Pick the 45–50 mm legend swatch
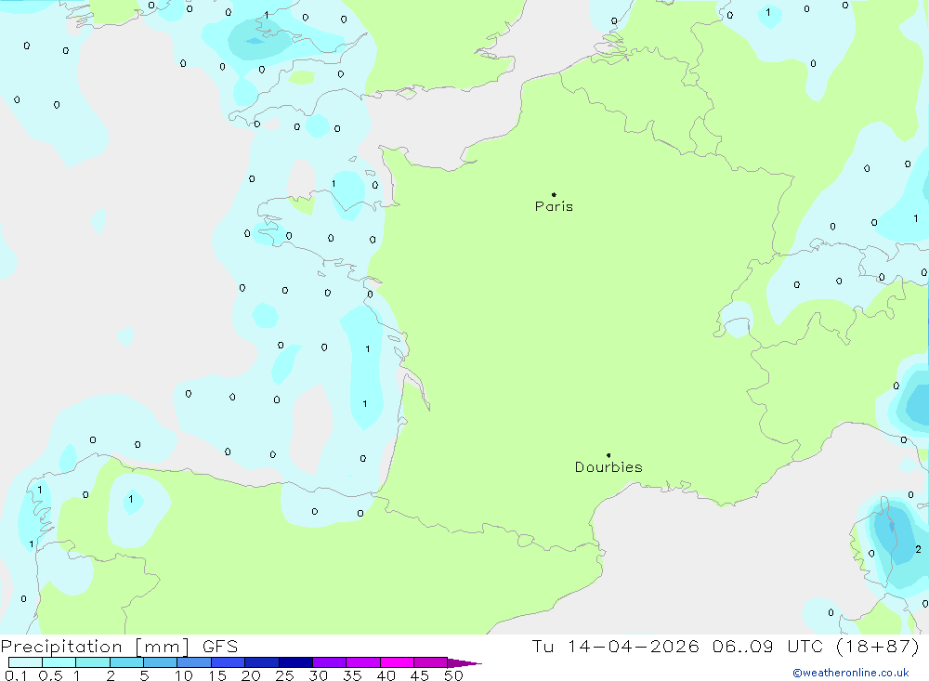The image size is (929, 681). pyautogui.click(x=431, y=662)
